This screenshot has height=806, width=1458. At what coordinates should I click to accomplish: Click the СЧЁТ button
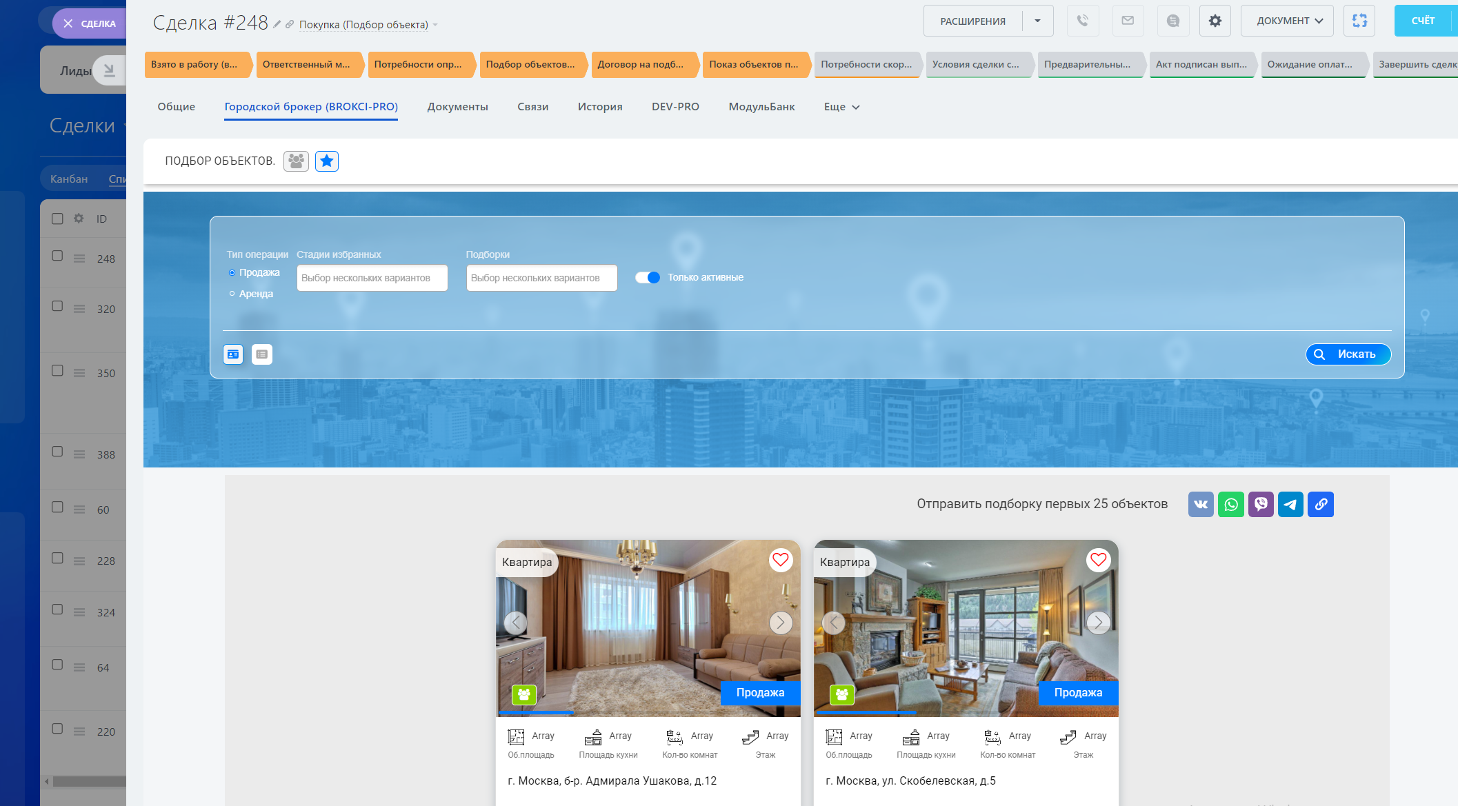pos(1422,21)
